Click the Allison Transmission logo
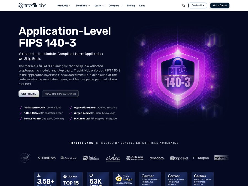This screenshot has height=186, width=248. (135, 158)
